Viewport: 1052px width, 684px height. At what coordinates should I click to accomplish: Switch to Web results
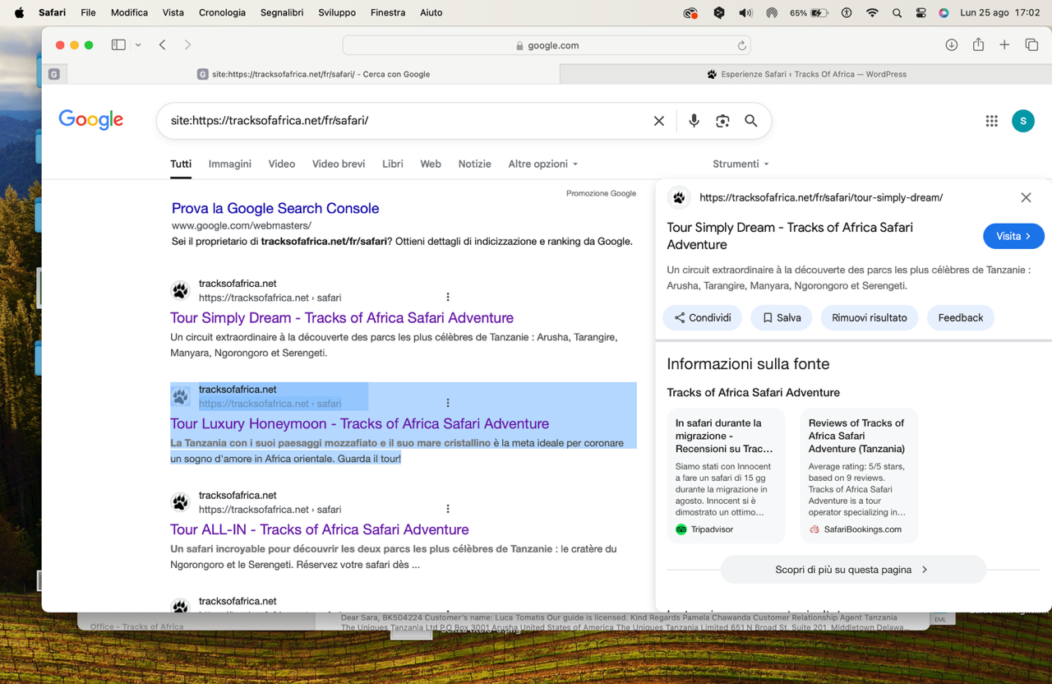[x=431, y=164]
